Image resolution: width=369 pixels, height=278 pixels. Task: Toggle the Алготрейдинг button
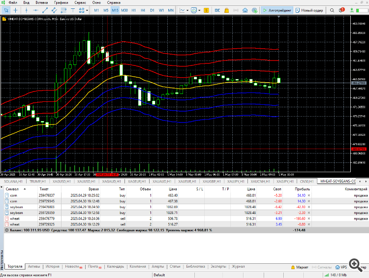pos(277,10)
